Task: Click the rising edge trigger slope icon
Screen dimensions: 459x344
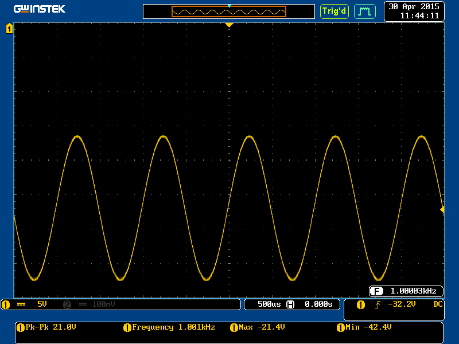Action: [x=378, y=305]
